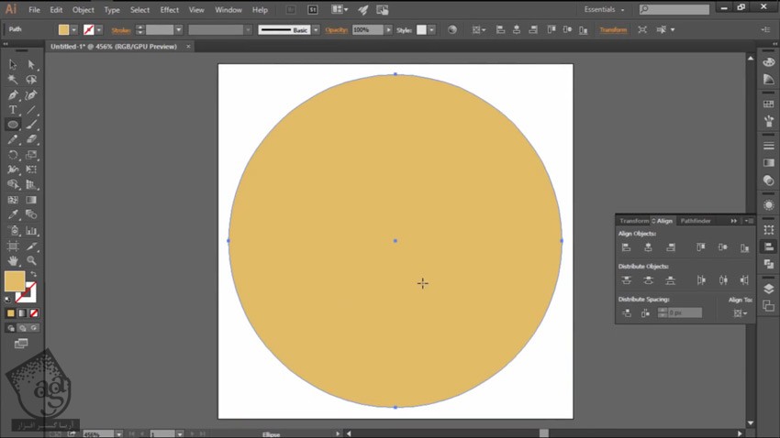
Task: Open the Layers panel icon in dock
Action: [769, 289]
